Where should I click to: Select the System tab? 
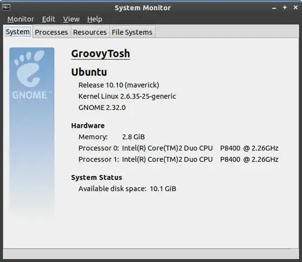(18, 32)
